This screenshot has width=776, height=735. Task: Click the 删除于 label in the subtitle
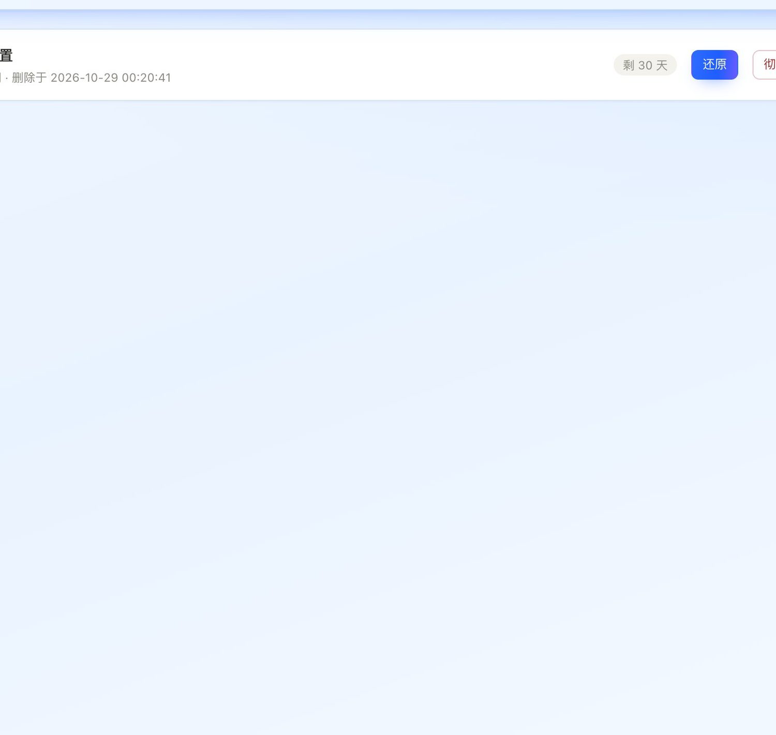click(29, 78)
